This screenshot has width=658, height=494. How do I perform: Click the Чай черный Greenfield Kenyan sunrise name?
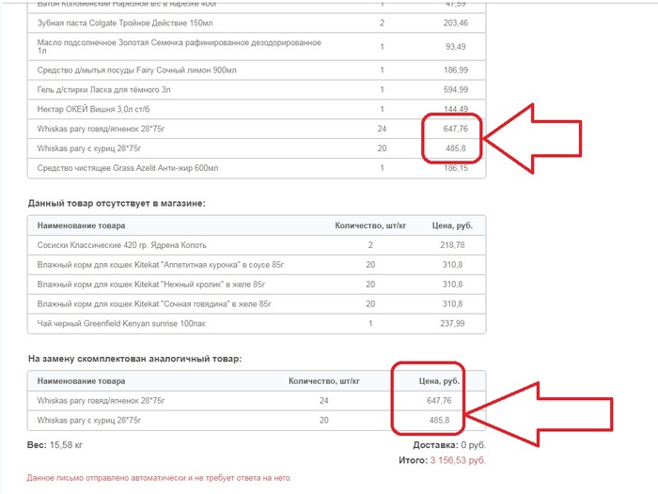click(x=121, y=324)
